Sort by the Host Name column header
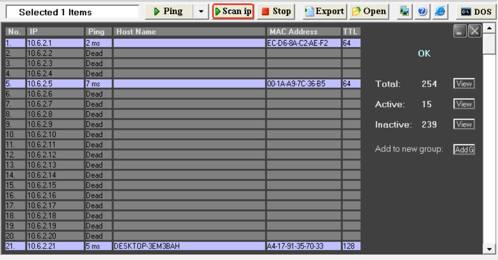The image size is (498, 260). [x=189, y=32]
